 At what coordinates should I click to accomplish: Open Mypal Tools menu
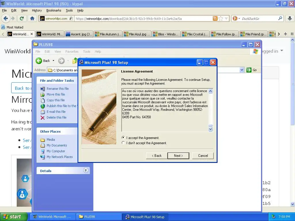[x=69, y=10]
